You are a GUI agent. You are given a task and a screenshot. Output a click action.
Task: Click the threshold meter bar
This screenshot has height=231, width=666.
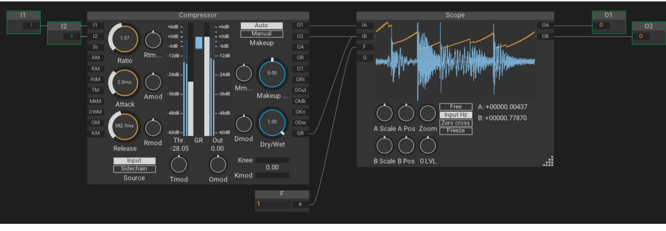(x=191, y=80)
